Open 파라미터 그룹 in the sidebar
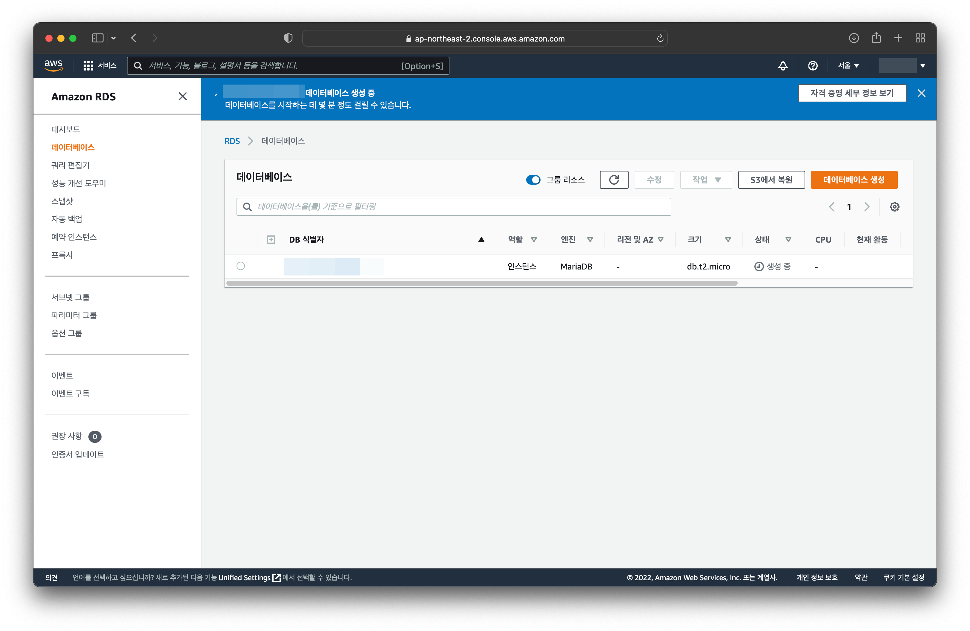Viewport: 970px width, 631px height. click(x=74, y=315)
